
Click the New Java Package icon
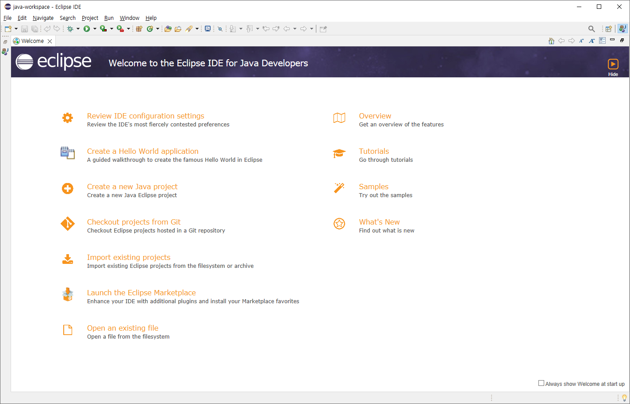pyautogui.click(x=139, y=29)
